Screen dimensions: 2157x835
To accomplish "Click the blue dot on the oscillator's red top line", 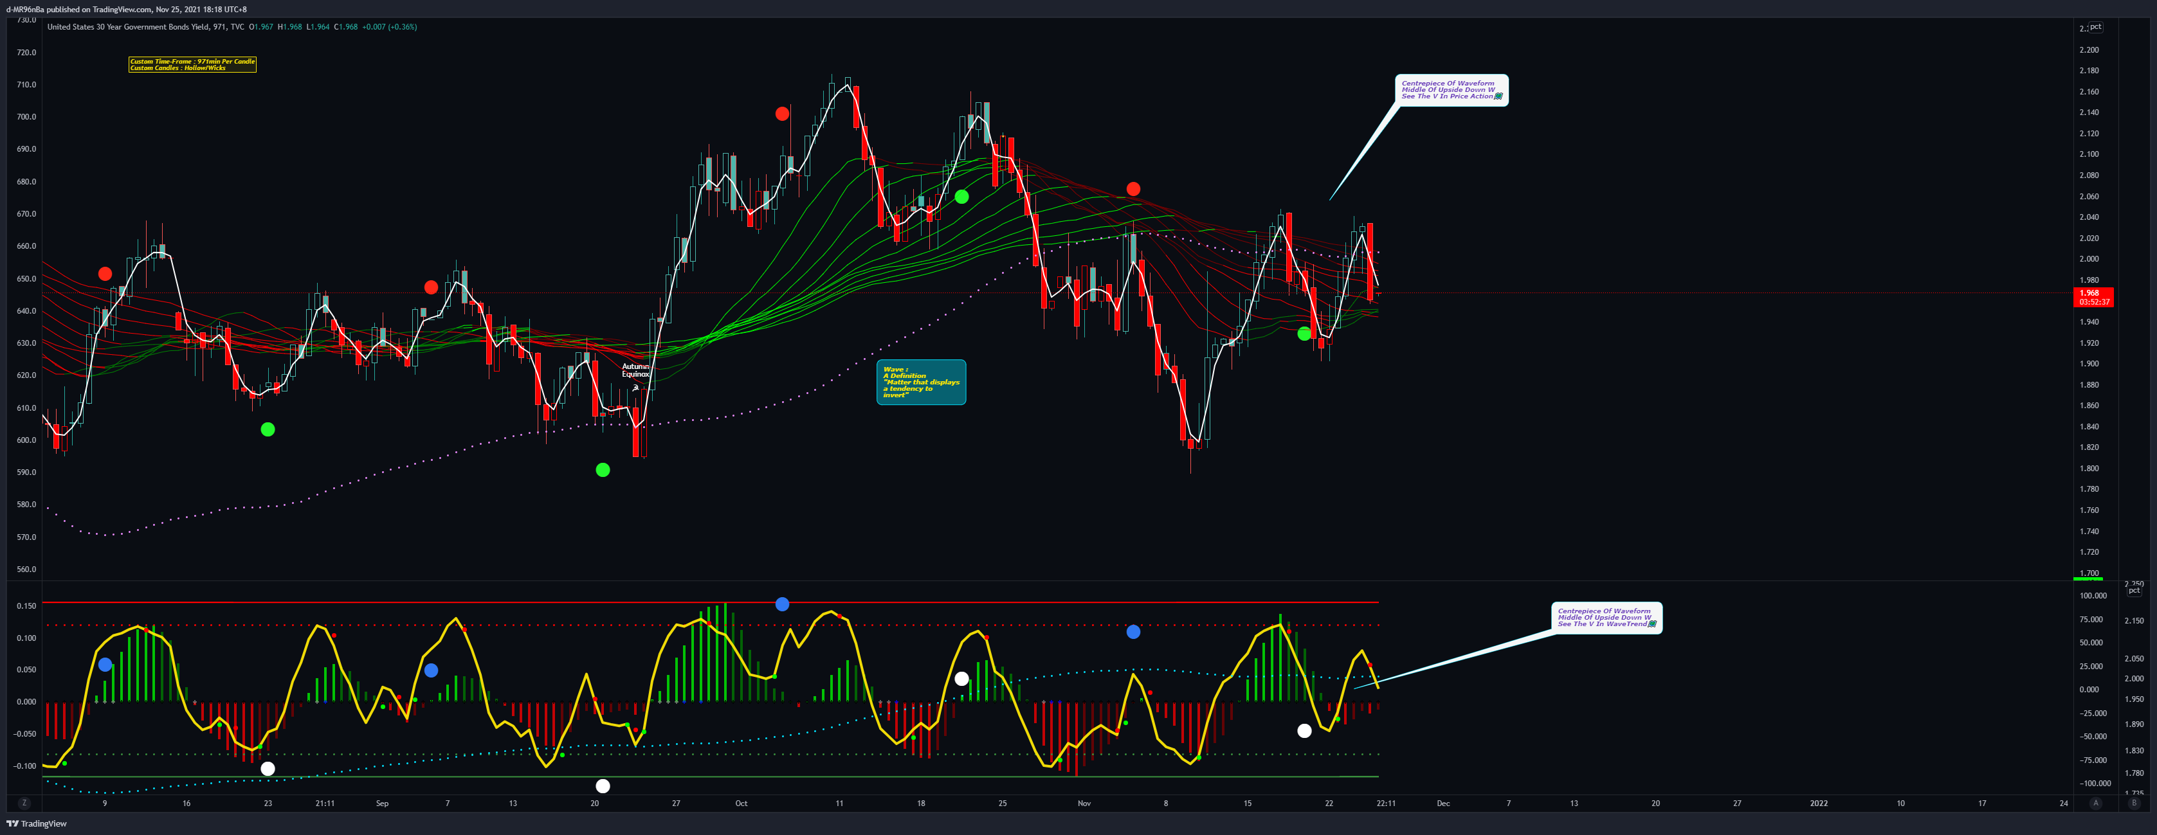I will tap(782, 604).
